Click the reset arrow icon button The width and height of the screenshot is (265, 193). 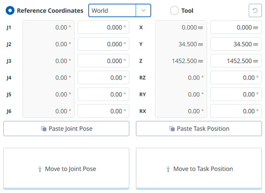[x=255, y=10]
